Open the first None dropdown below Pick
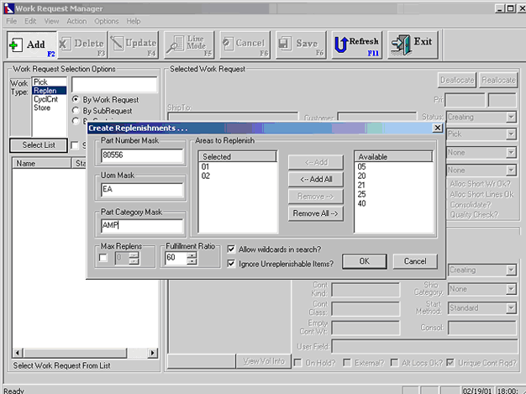Viewport: 526px width, 394px height. 511,153
